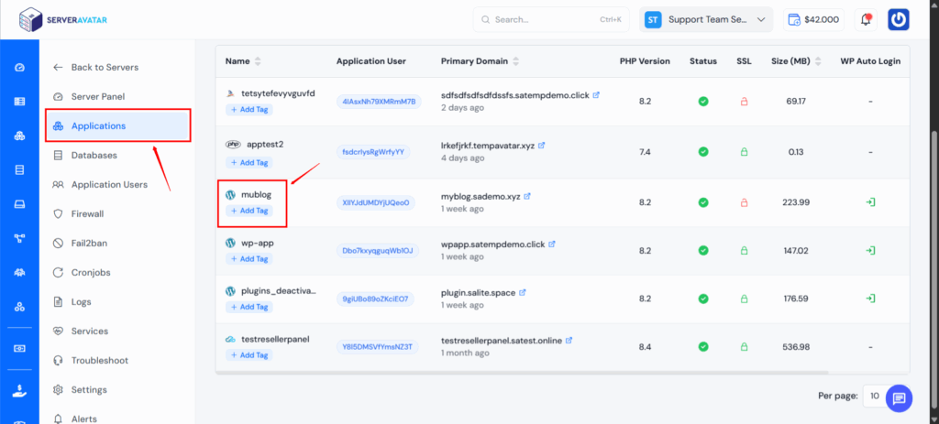The height and width of the screenshot is (424, 939).
Task: Click the green SSL lock for apptest2
Action: coord(744,151)
